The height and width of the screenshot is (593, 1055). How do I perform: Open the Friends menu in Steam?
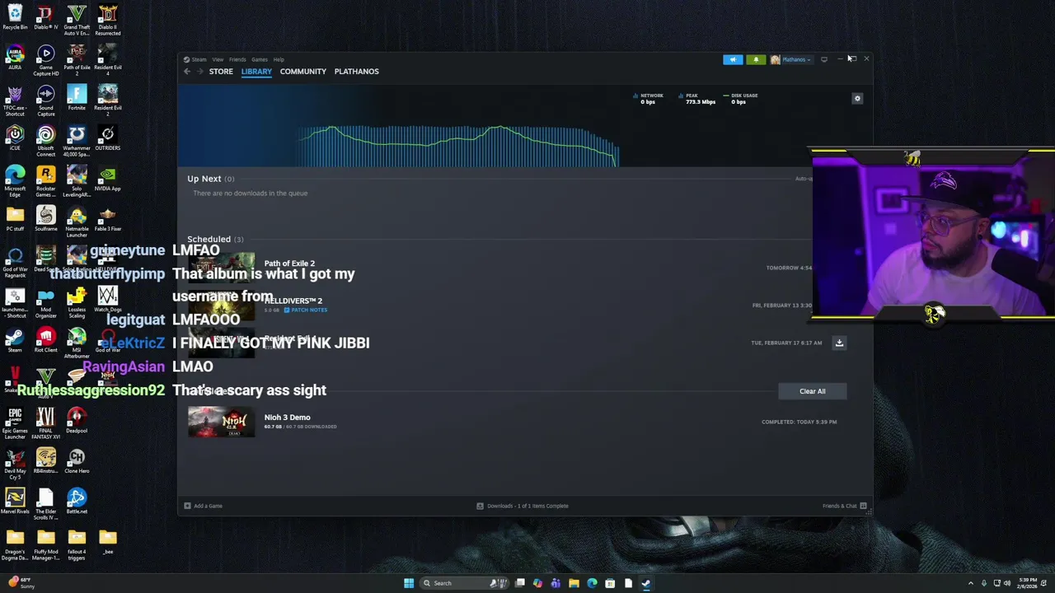click(x=237, y=59)
